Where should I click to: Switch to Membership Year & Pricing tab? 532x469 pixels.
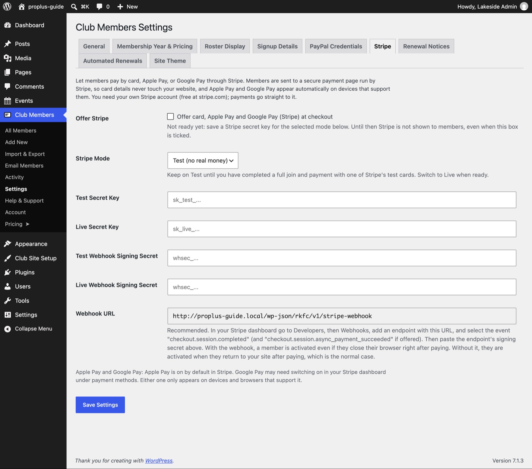click(x=155, y=46)
